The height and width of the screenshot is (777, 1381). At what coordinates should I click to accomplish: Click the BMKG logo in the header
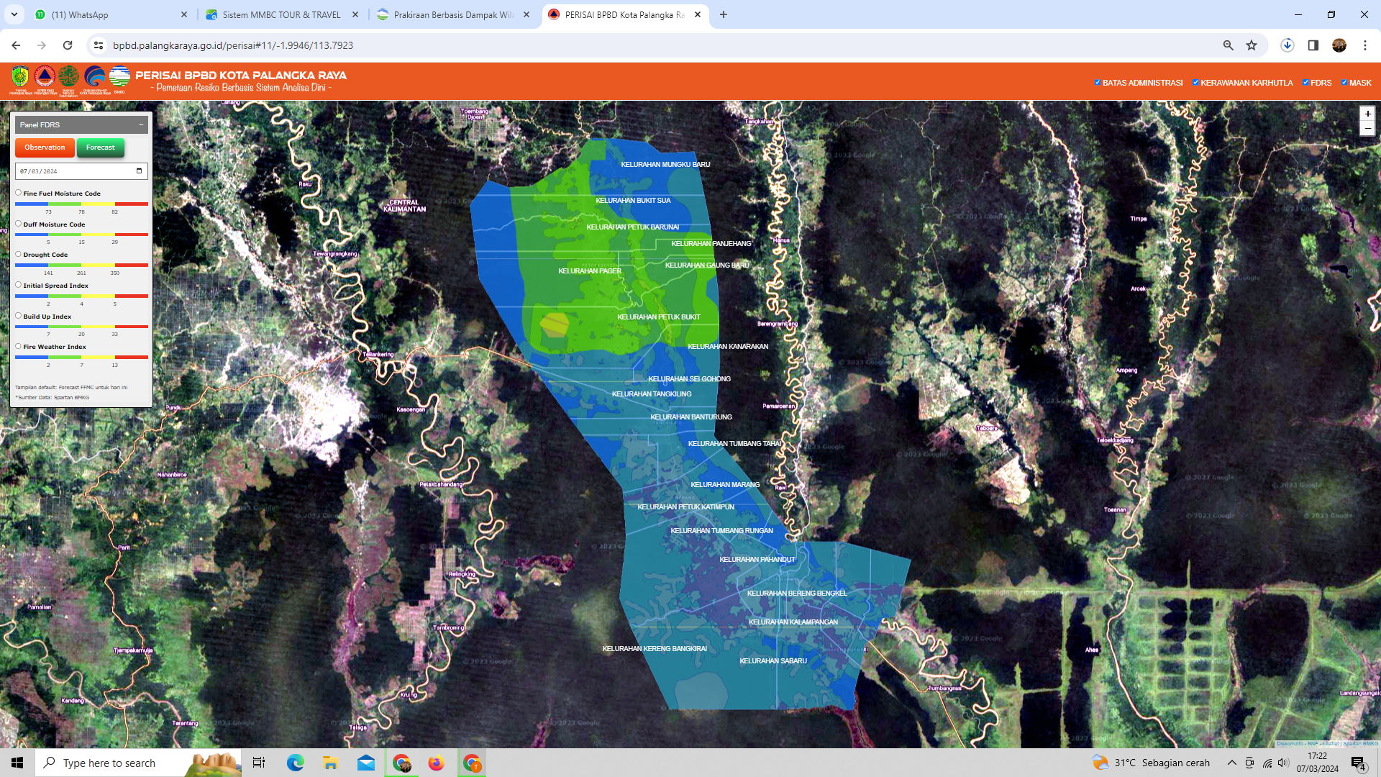pyautogui.click(x=119, y=78)
